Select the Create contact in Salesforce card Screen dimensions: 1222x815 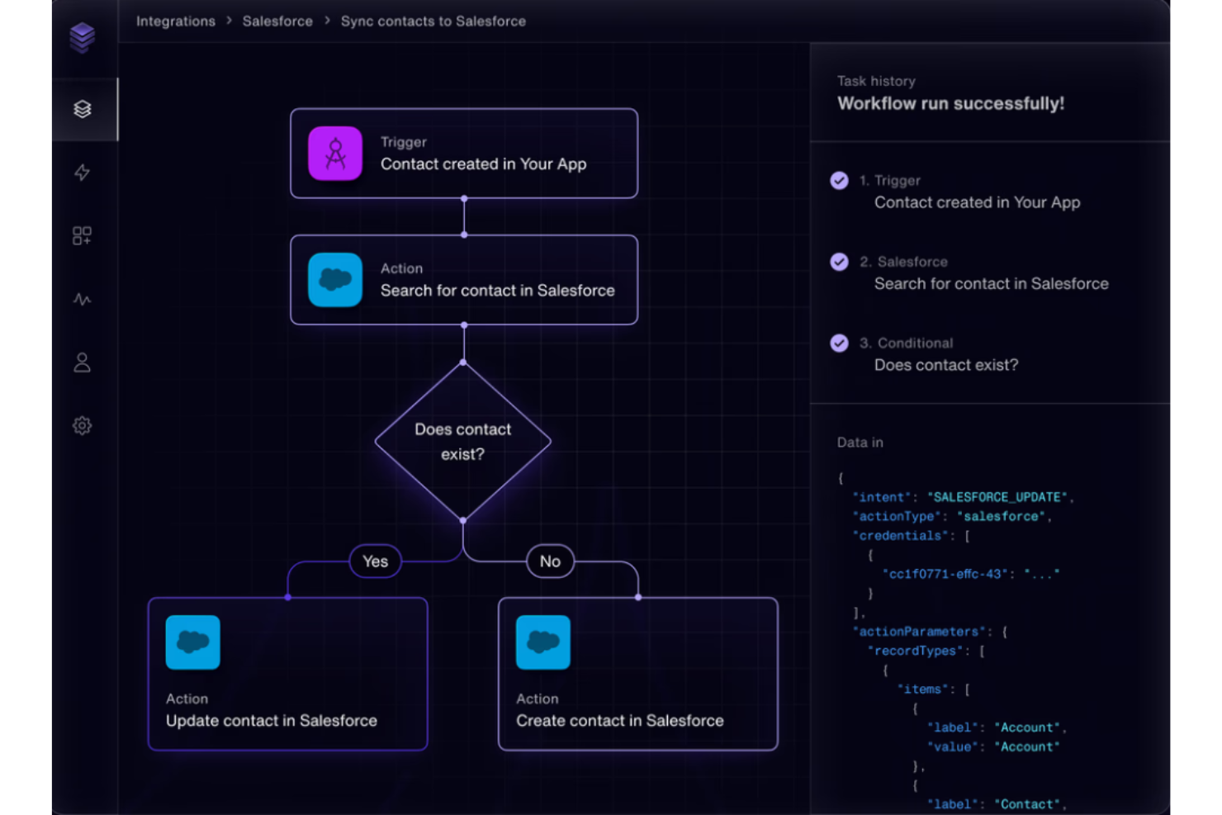click(x=638, y=674)
